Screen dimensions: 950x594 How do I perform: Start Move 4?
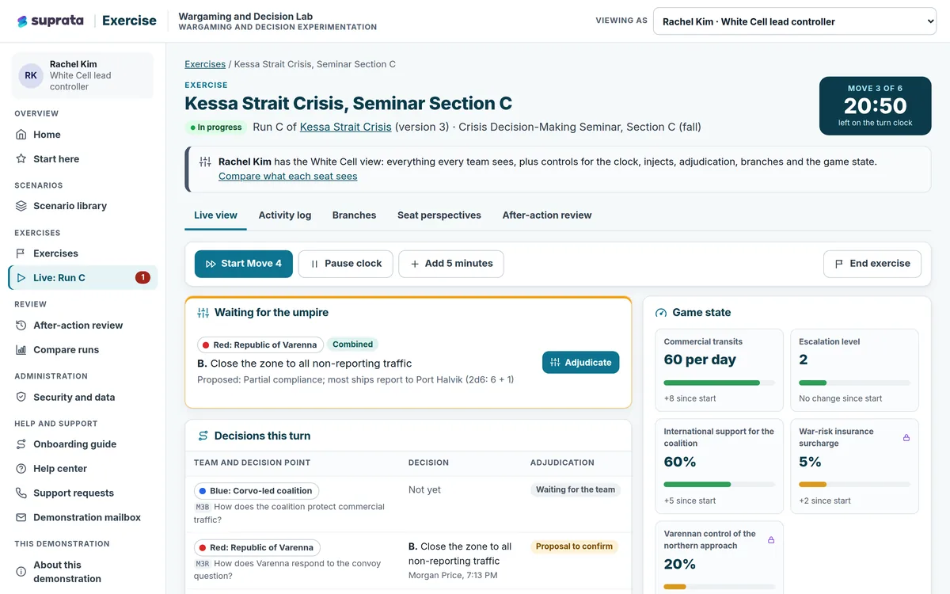click(x=244, y=264)
